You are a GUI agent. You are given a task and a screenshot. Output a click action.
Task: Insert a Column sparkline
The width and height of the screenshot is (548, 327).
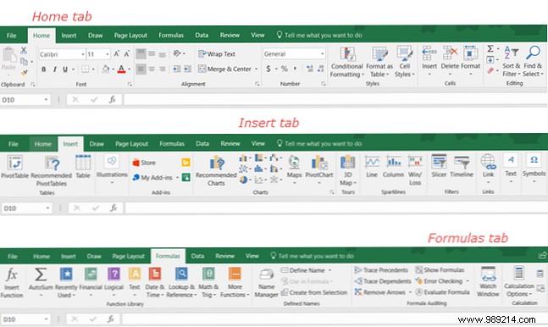[x=393, y=167]
